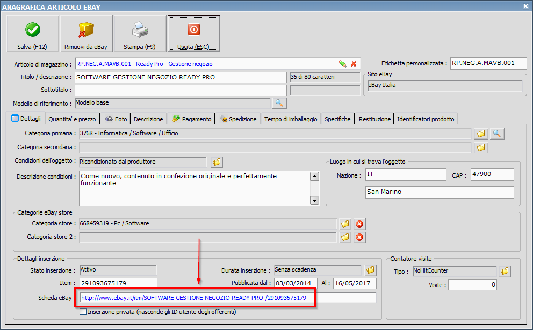Open the Descrizione tab
Screen dimensions: 533x330
148,119
